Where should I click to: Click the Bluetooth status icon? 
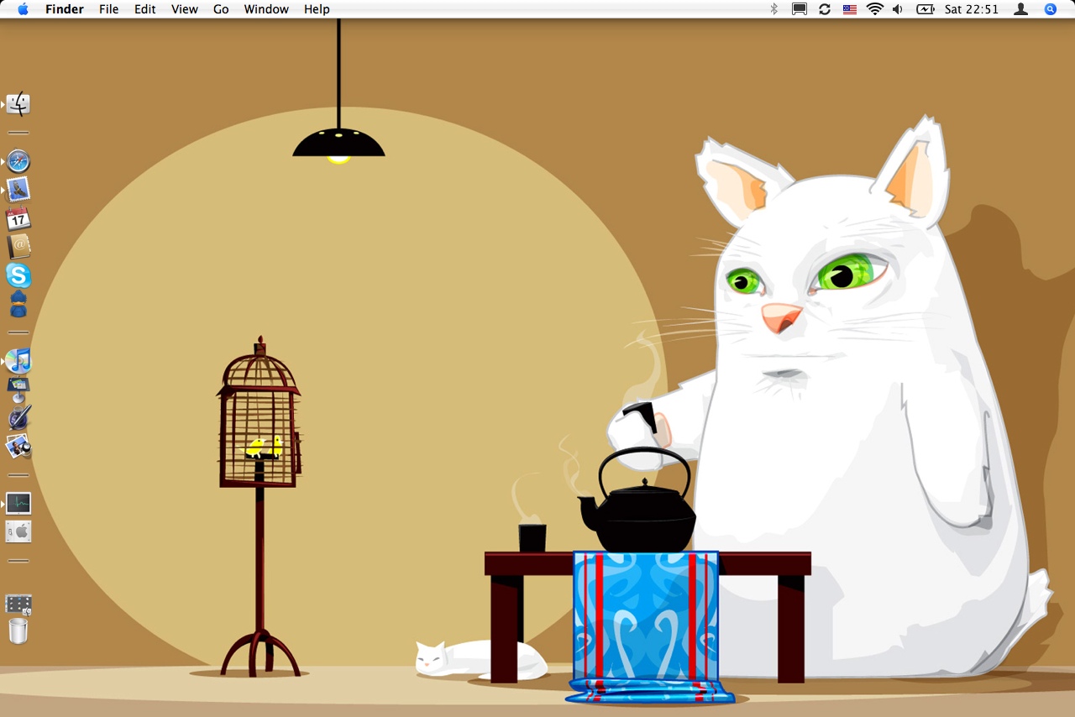coord(774,9)
